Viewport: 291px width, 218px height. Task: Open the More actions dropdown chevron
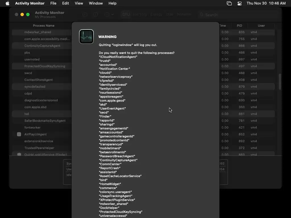pos(113,14)
